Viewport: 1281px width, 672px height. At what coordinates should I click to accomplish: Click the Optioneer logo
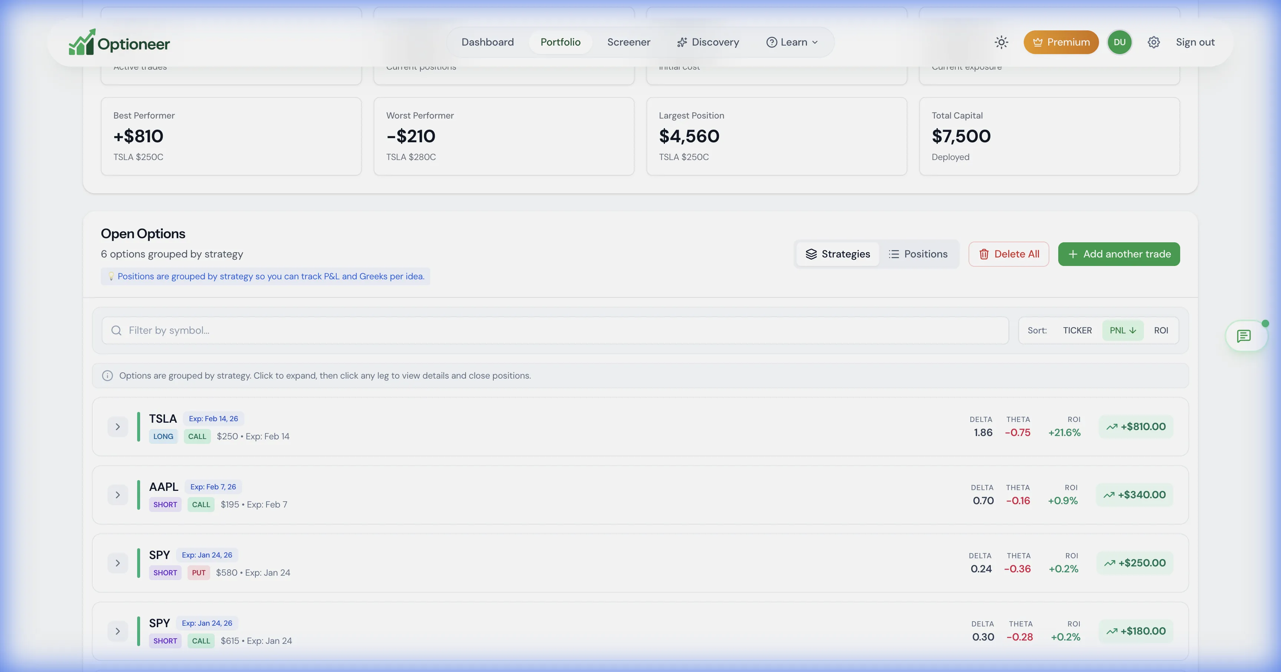tap(119, 42)
